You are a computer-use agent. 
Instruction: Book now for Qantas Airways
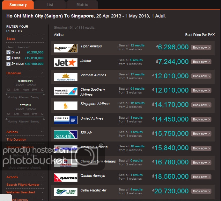coord(201,177)
